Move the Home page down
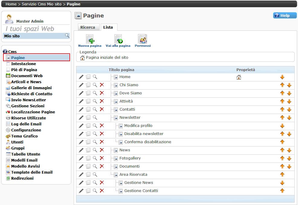This screenshot has height=205, width=298. pos(282,77)
